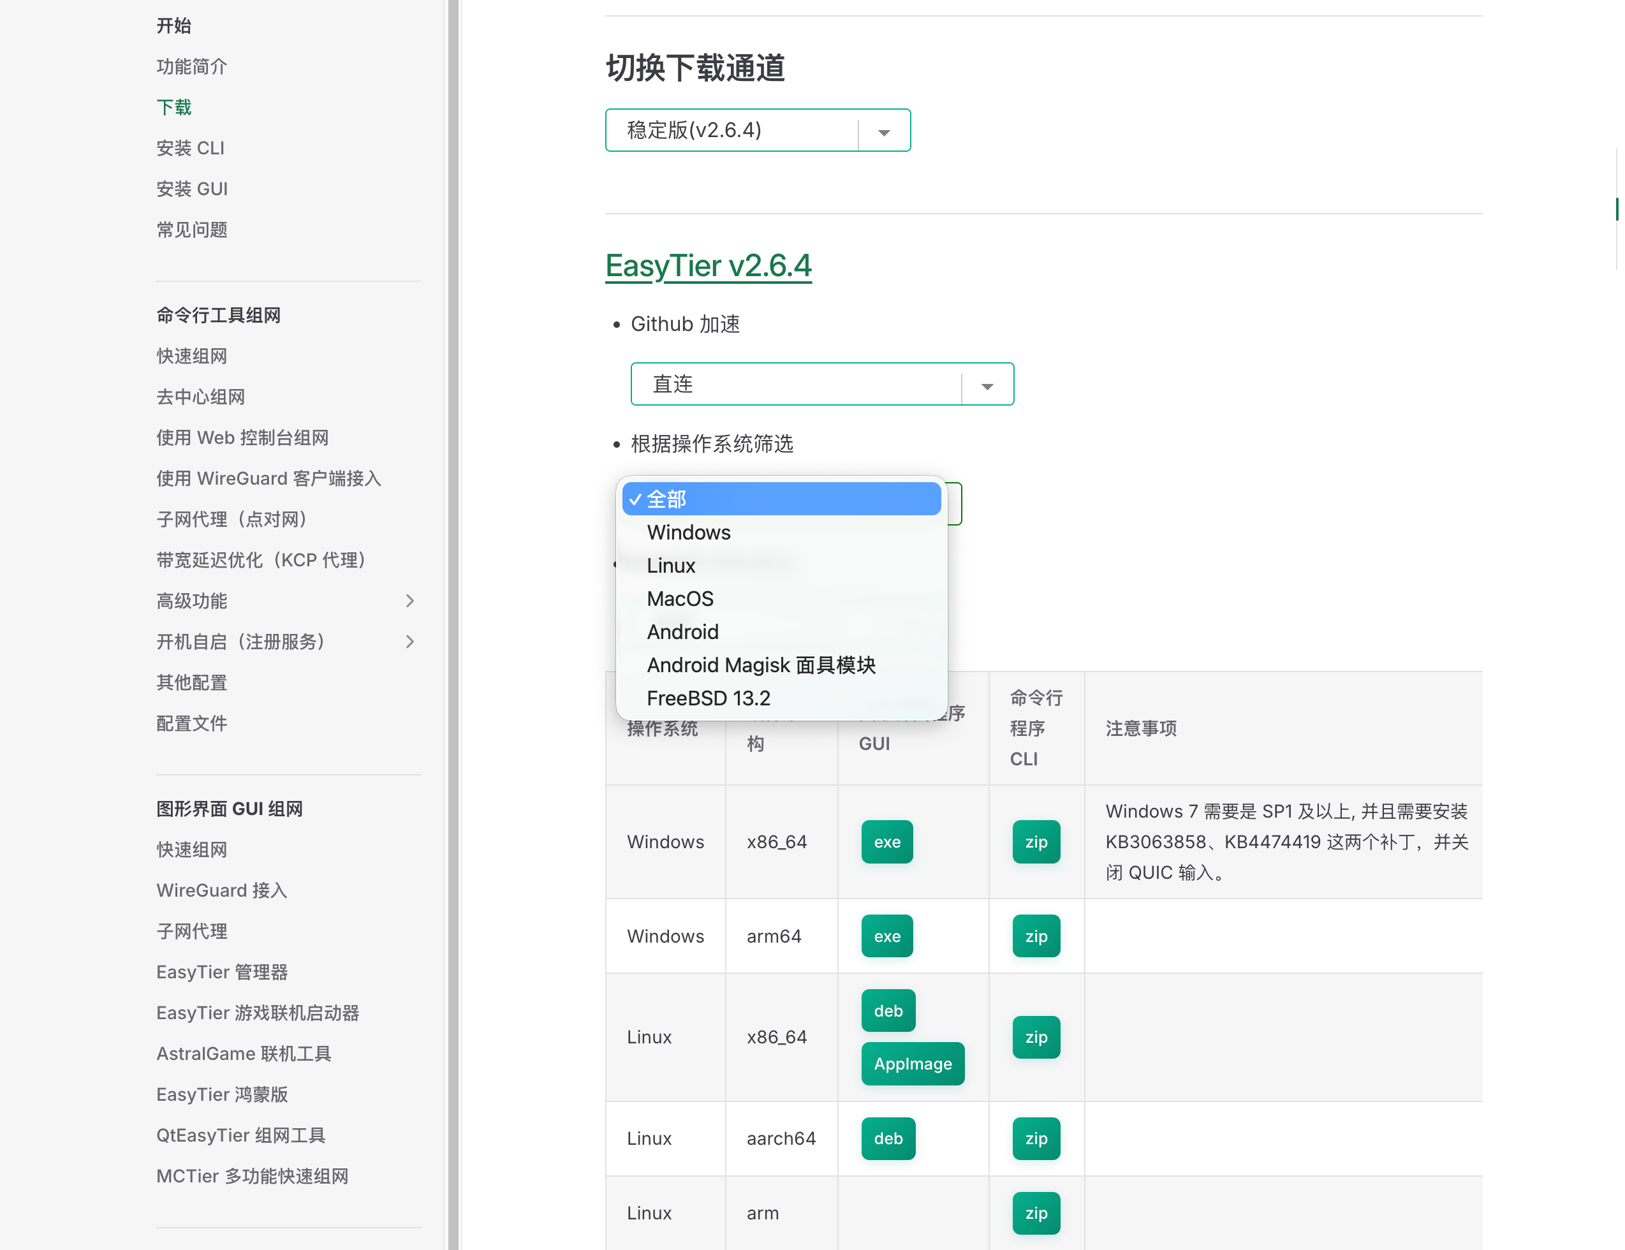Download Linux x86_64 deb package

(x=888, y=1010)
